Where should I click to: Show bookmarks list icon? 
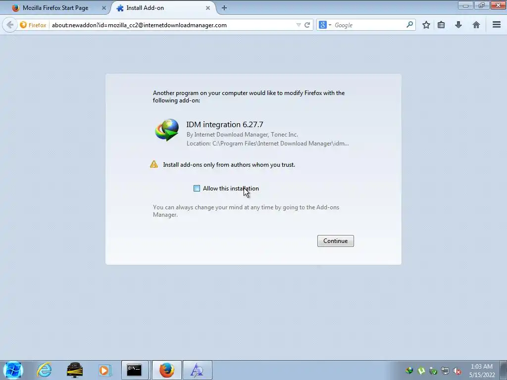441,25
